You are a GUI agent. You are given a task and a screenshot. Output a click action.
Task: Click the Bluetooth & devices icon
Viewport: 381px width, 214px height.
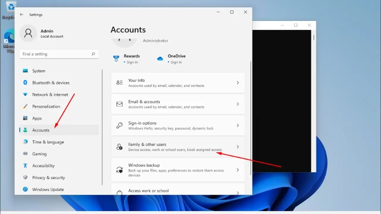(x=25, y=83)
